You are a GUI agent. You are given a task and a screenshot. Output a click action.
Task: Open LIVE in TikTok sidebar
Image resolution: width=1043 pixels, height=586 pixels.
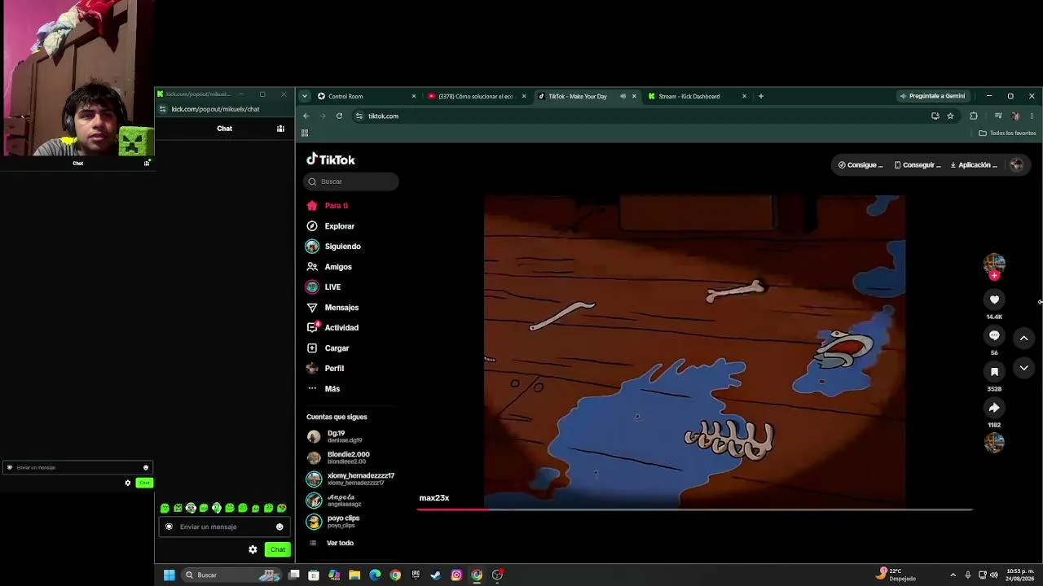[323, 287]
